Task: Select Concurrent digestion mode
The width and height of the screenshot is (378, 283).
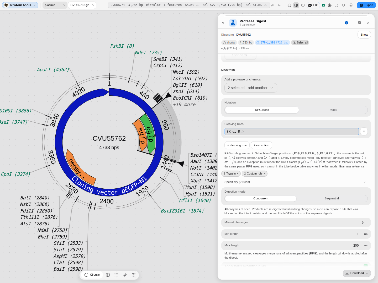Action: [x=261, y=198]
